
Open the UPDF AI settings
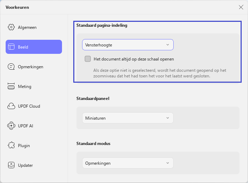[x=34, y=126]
